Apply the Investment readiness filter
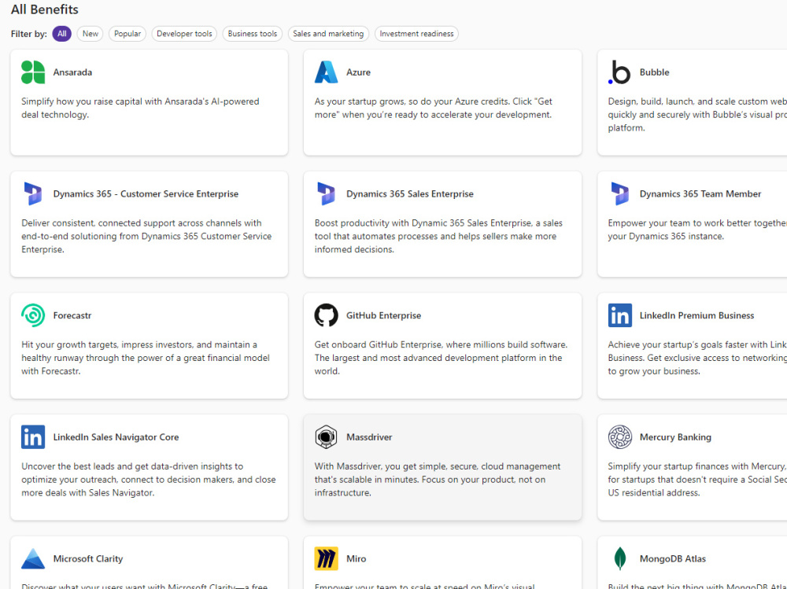 (416, 34)
